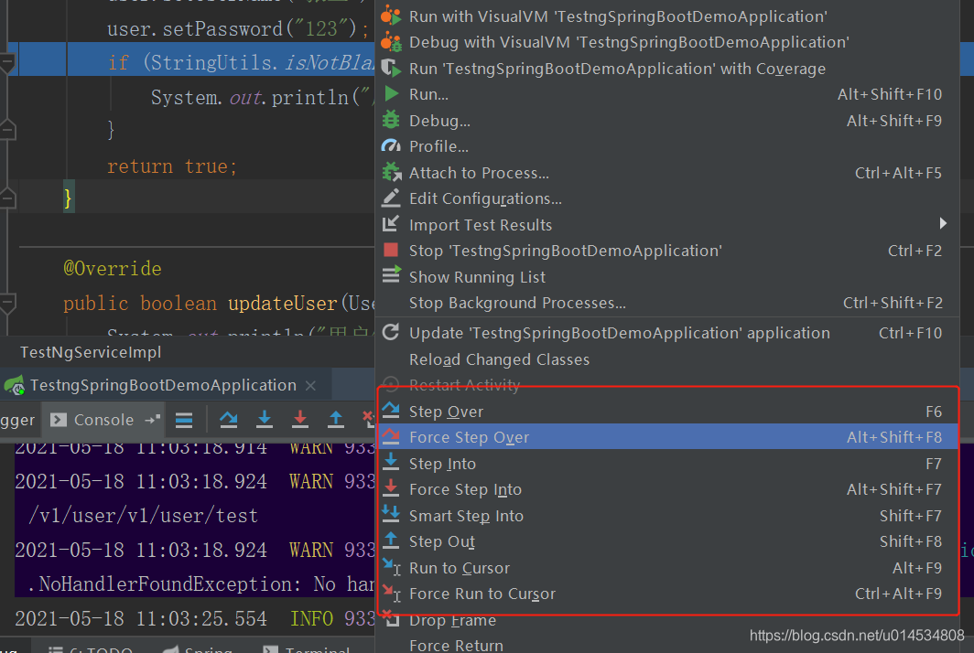Viewport: 974px width, 653px height.
Task: Click the fold marker beside yellow brace
Action: 6,198
